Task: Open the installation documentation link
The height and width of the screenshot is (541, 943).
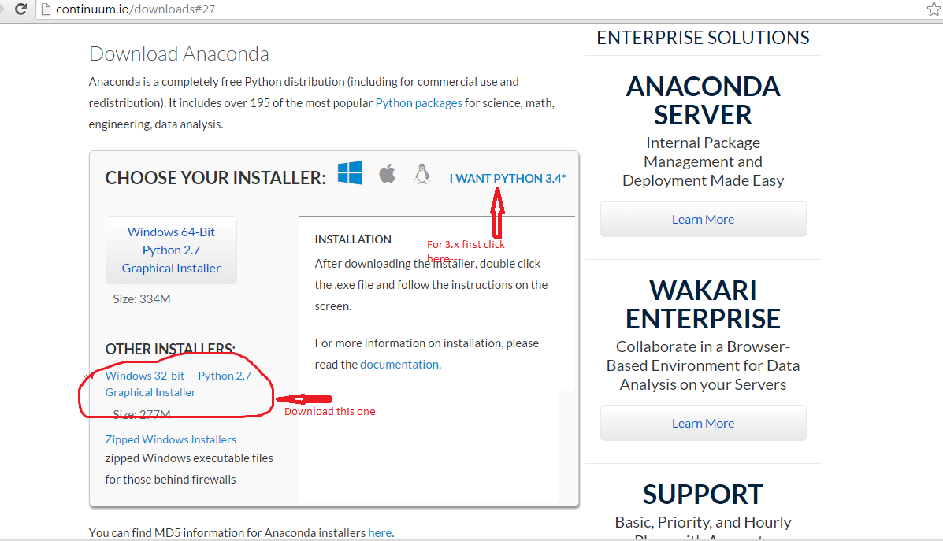Action: click(399, 365)
